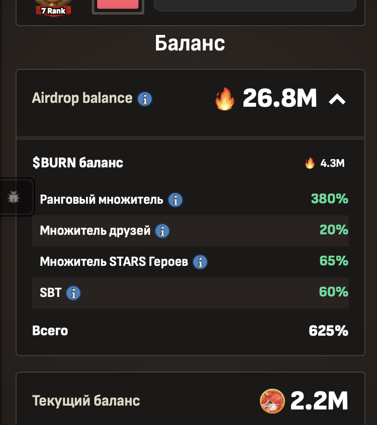Expand the $BURN баланс breakdown row
This screenshot has height=425, width=377.
[x=190, y=163]
